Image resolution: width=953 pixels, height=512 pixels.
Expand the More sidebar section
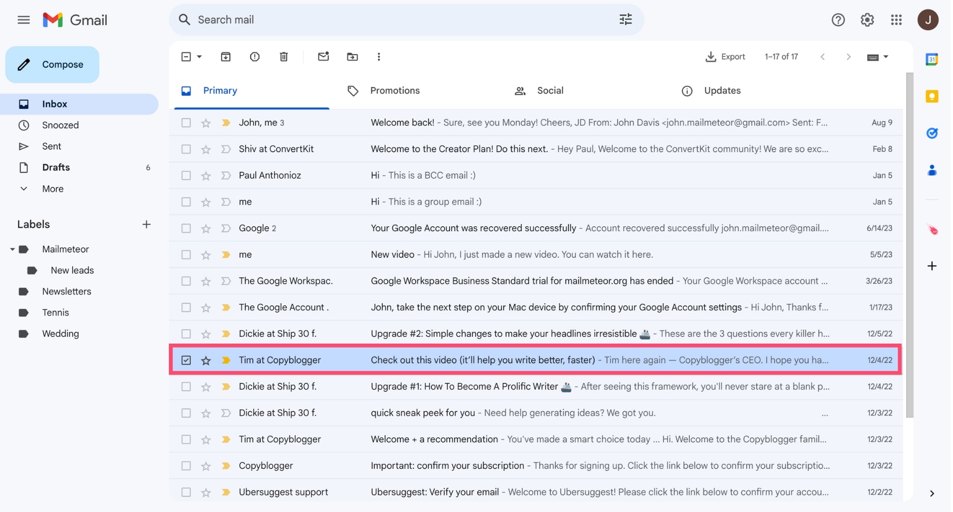(53, 189)
